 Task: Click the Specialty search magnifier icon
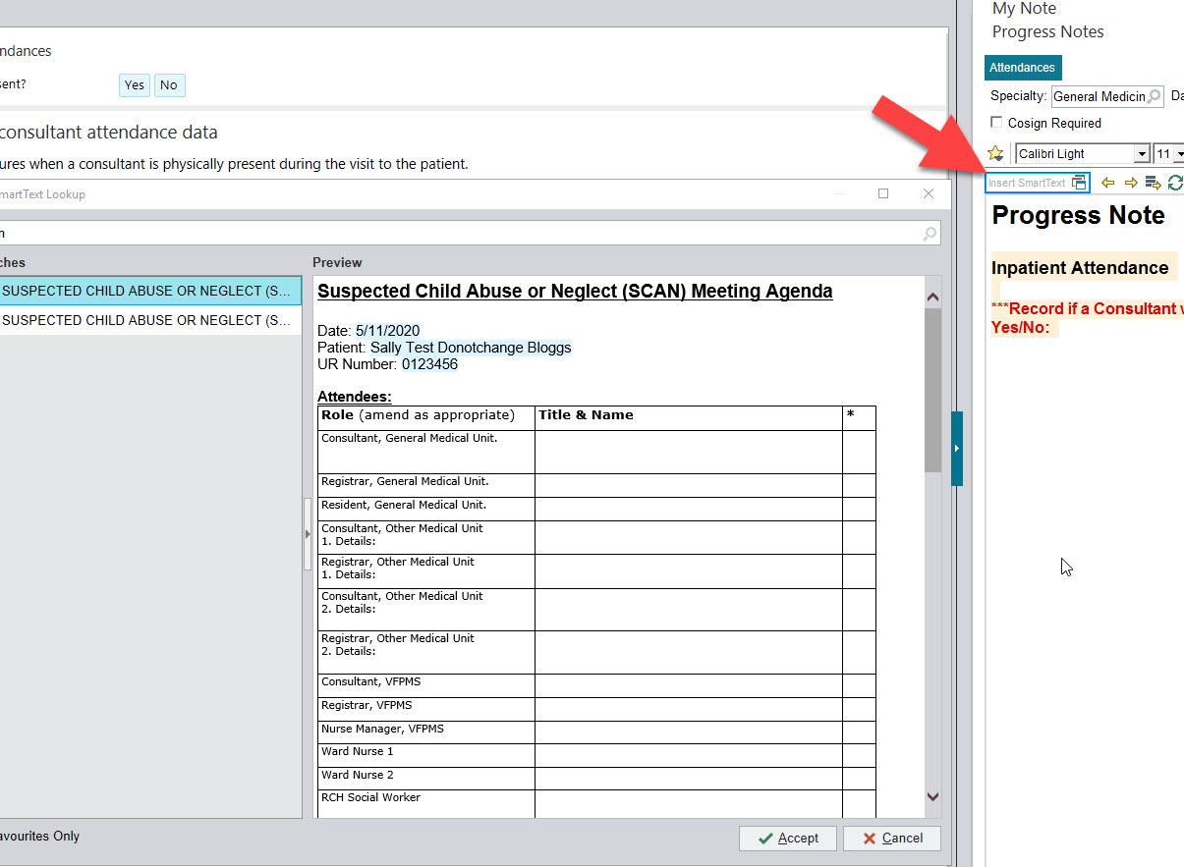click(x=1153, y=95)
